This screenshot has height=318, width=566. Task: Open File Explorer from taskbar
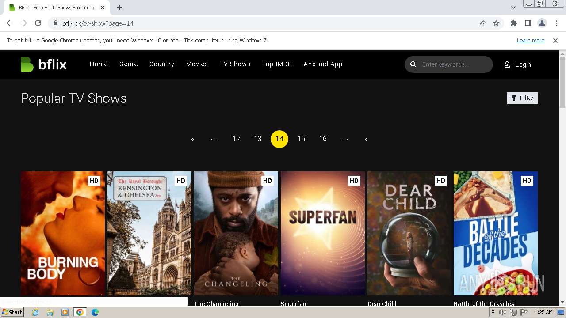[50, 312]
